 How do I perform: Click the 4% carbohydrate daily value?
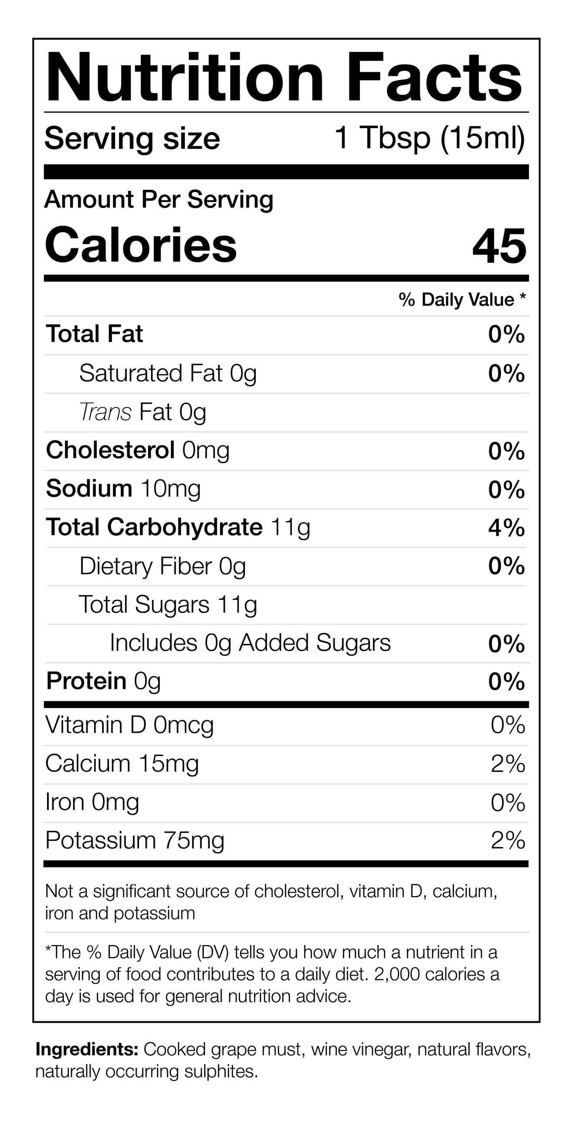click(x=506, y=528)
